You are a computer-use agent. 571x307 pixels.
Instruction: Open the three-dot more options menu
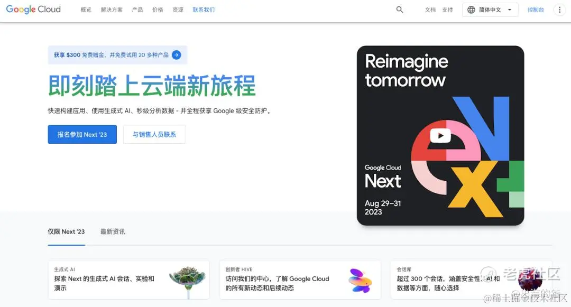559,10
